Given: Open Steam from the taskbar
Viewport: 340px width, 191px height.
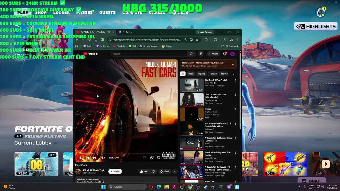Looking at the screenshot, I should (205, 187).
